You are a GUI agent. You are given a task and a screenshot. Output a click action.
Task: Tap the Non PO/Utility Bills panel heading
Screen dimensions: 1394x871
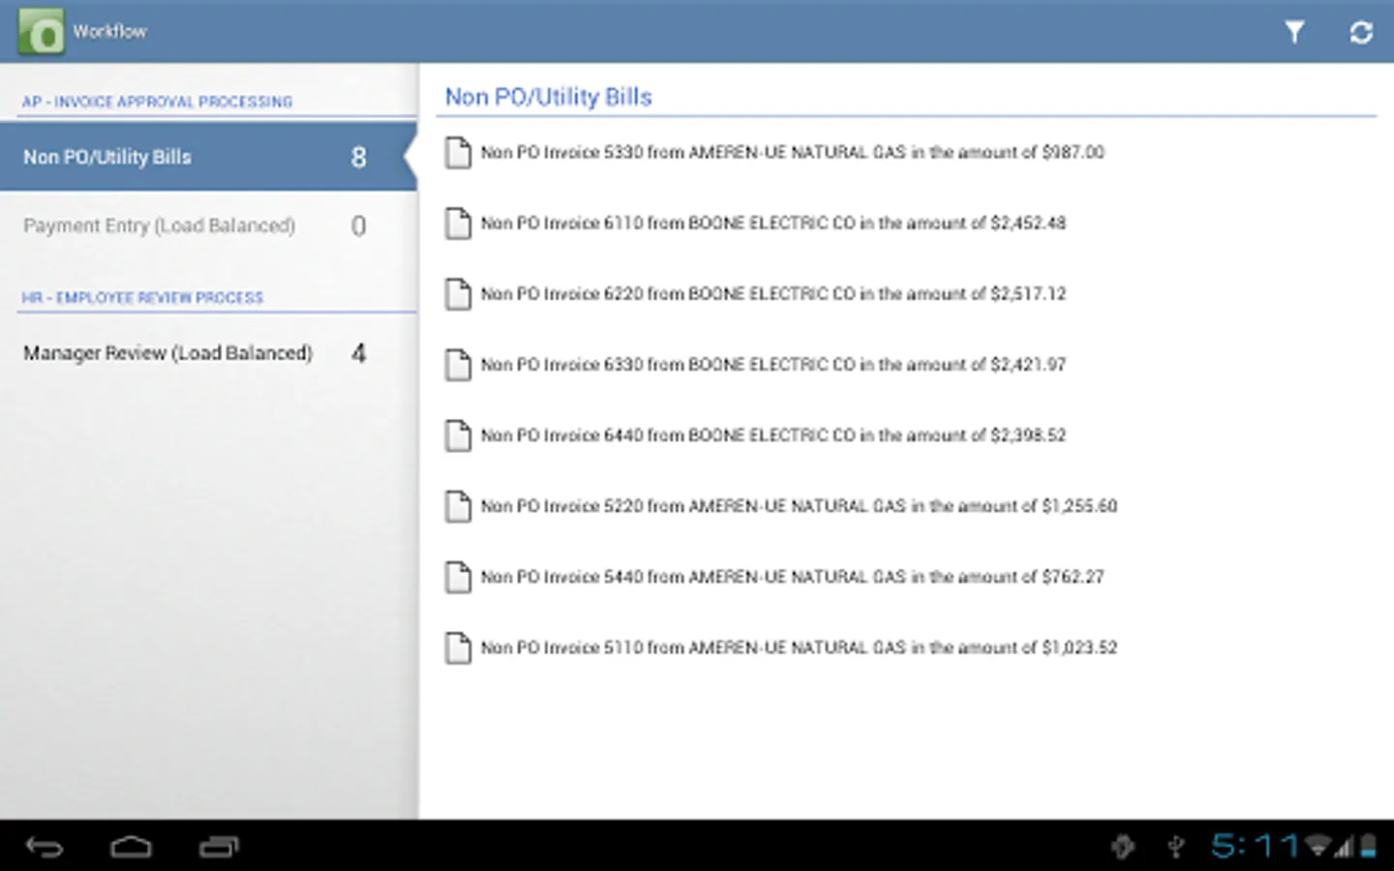point(548,98)
